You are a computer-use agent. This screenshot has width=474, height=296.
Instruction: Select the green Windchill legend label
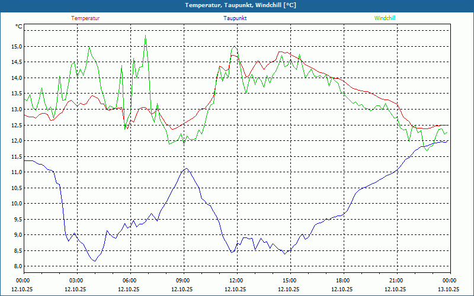coord(385,18)
